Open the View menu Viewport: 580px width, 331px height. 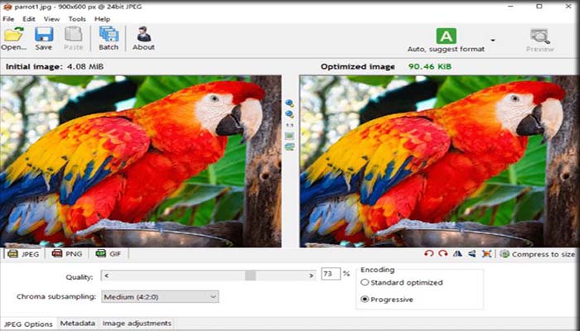[x=51, y=19]
